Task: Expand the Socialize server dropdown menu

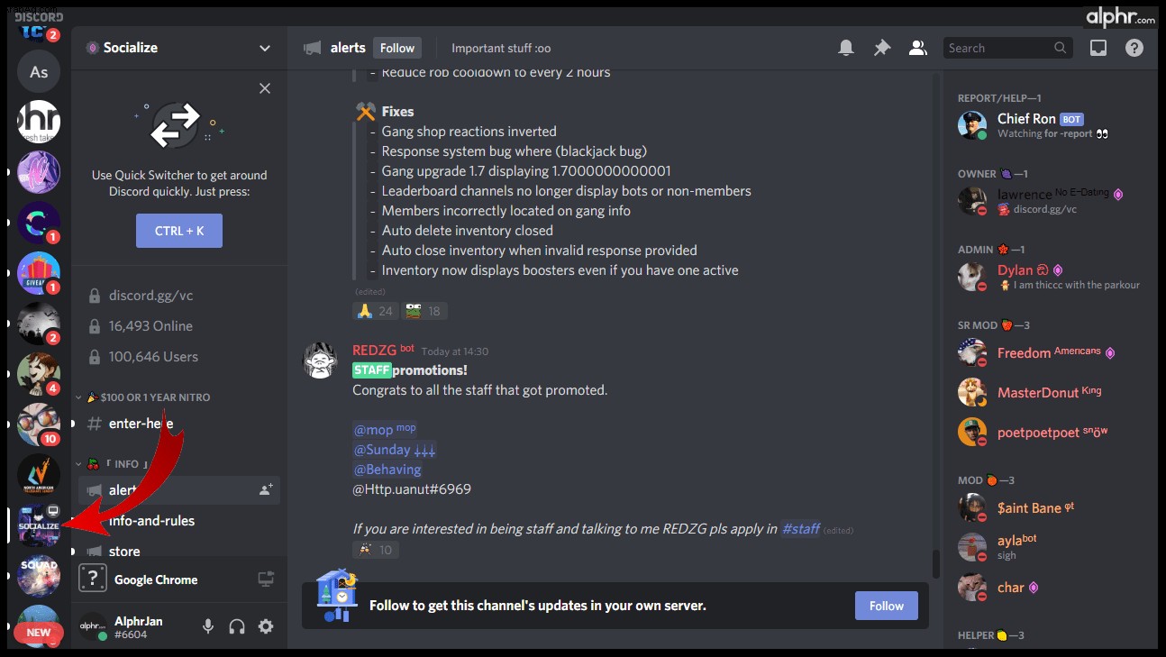Action: [265, 48]
